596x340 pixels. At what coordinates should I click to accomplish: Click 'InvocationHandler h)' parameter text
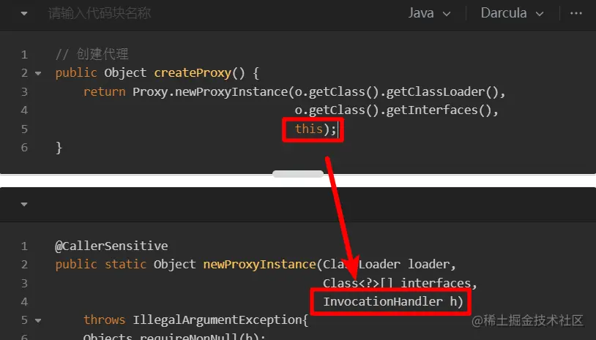pos(393,302)
